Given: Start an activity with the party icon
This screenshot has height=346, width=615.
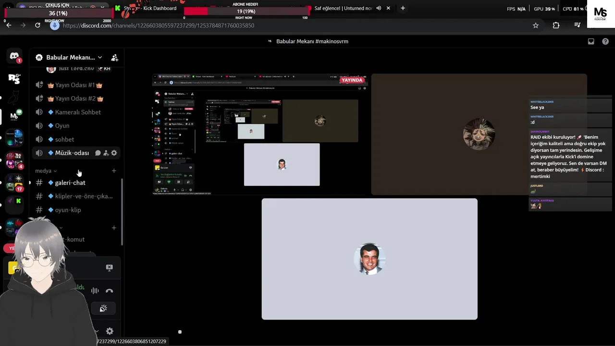Looking at the screenshot, I should pos(103,309).
